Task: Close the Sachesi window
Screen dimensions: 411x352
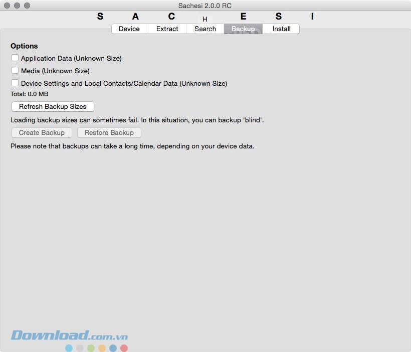Action: (7, 6)
